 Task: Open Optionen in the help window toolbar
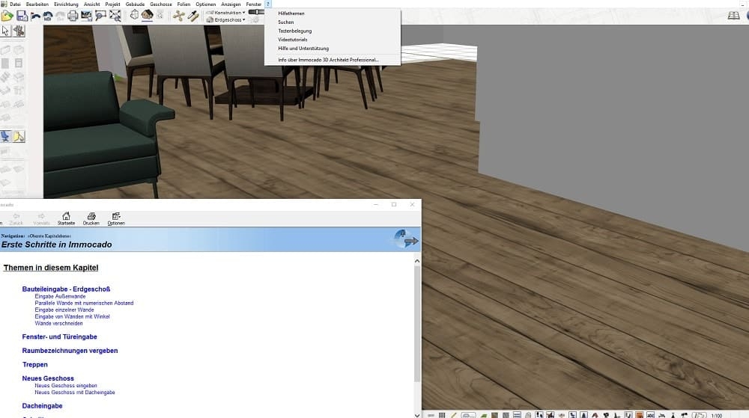tap(116, 219)
